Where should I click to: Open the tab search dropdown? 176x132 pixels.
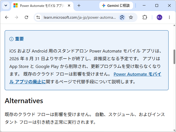pyautogui.click(x=6, y=5)
